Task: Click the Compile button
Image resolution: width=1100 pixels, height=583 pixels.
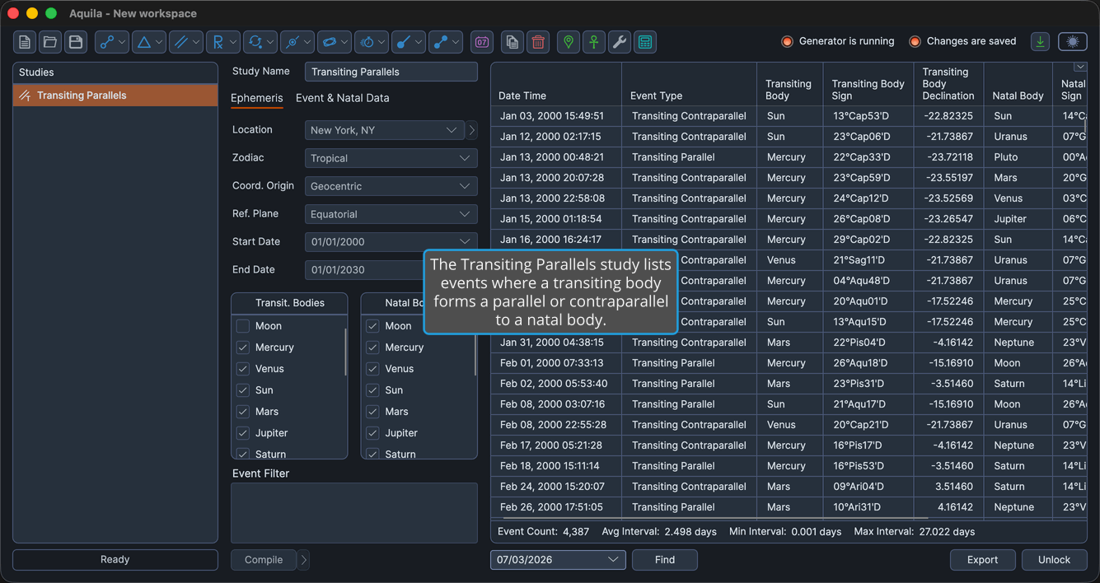Action: coord(264,560)
